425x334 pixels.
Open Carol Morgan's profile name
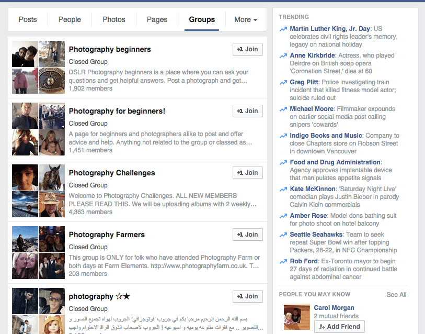[334, 308]
